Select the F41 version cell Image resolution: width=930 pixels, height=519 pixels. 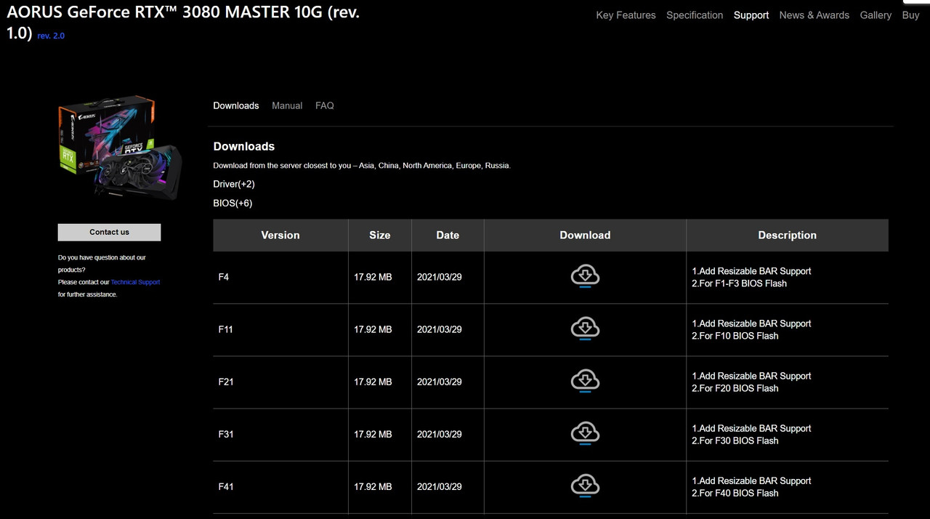[280, 486]
